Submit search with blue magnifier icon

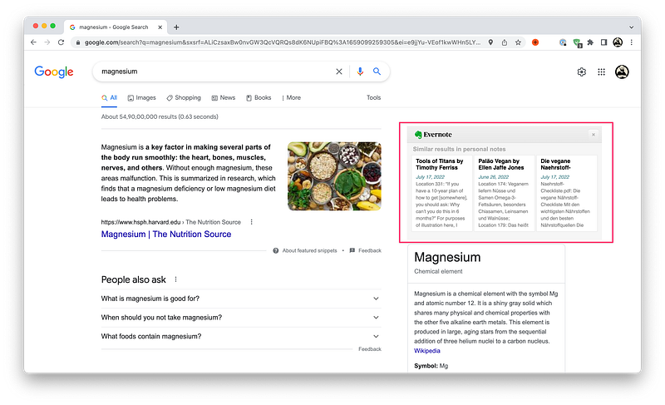[377, 72]
